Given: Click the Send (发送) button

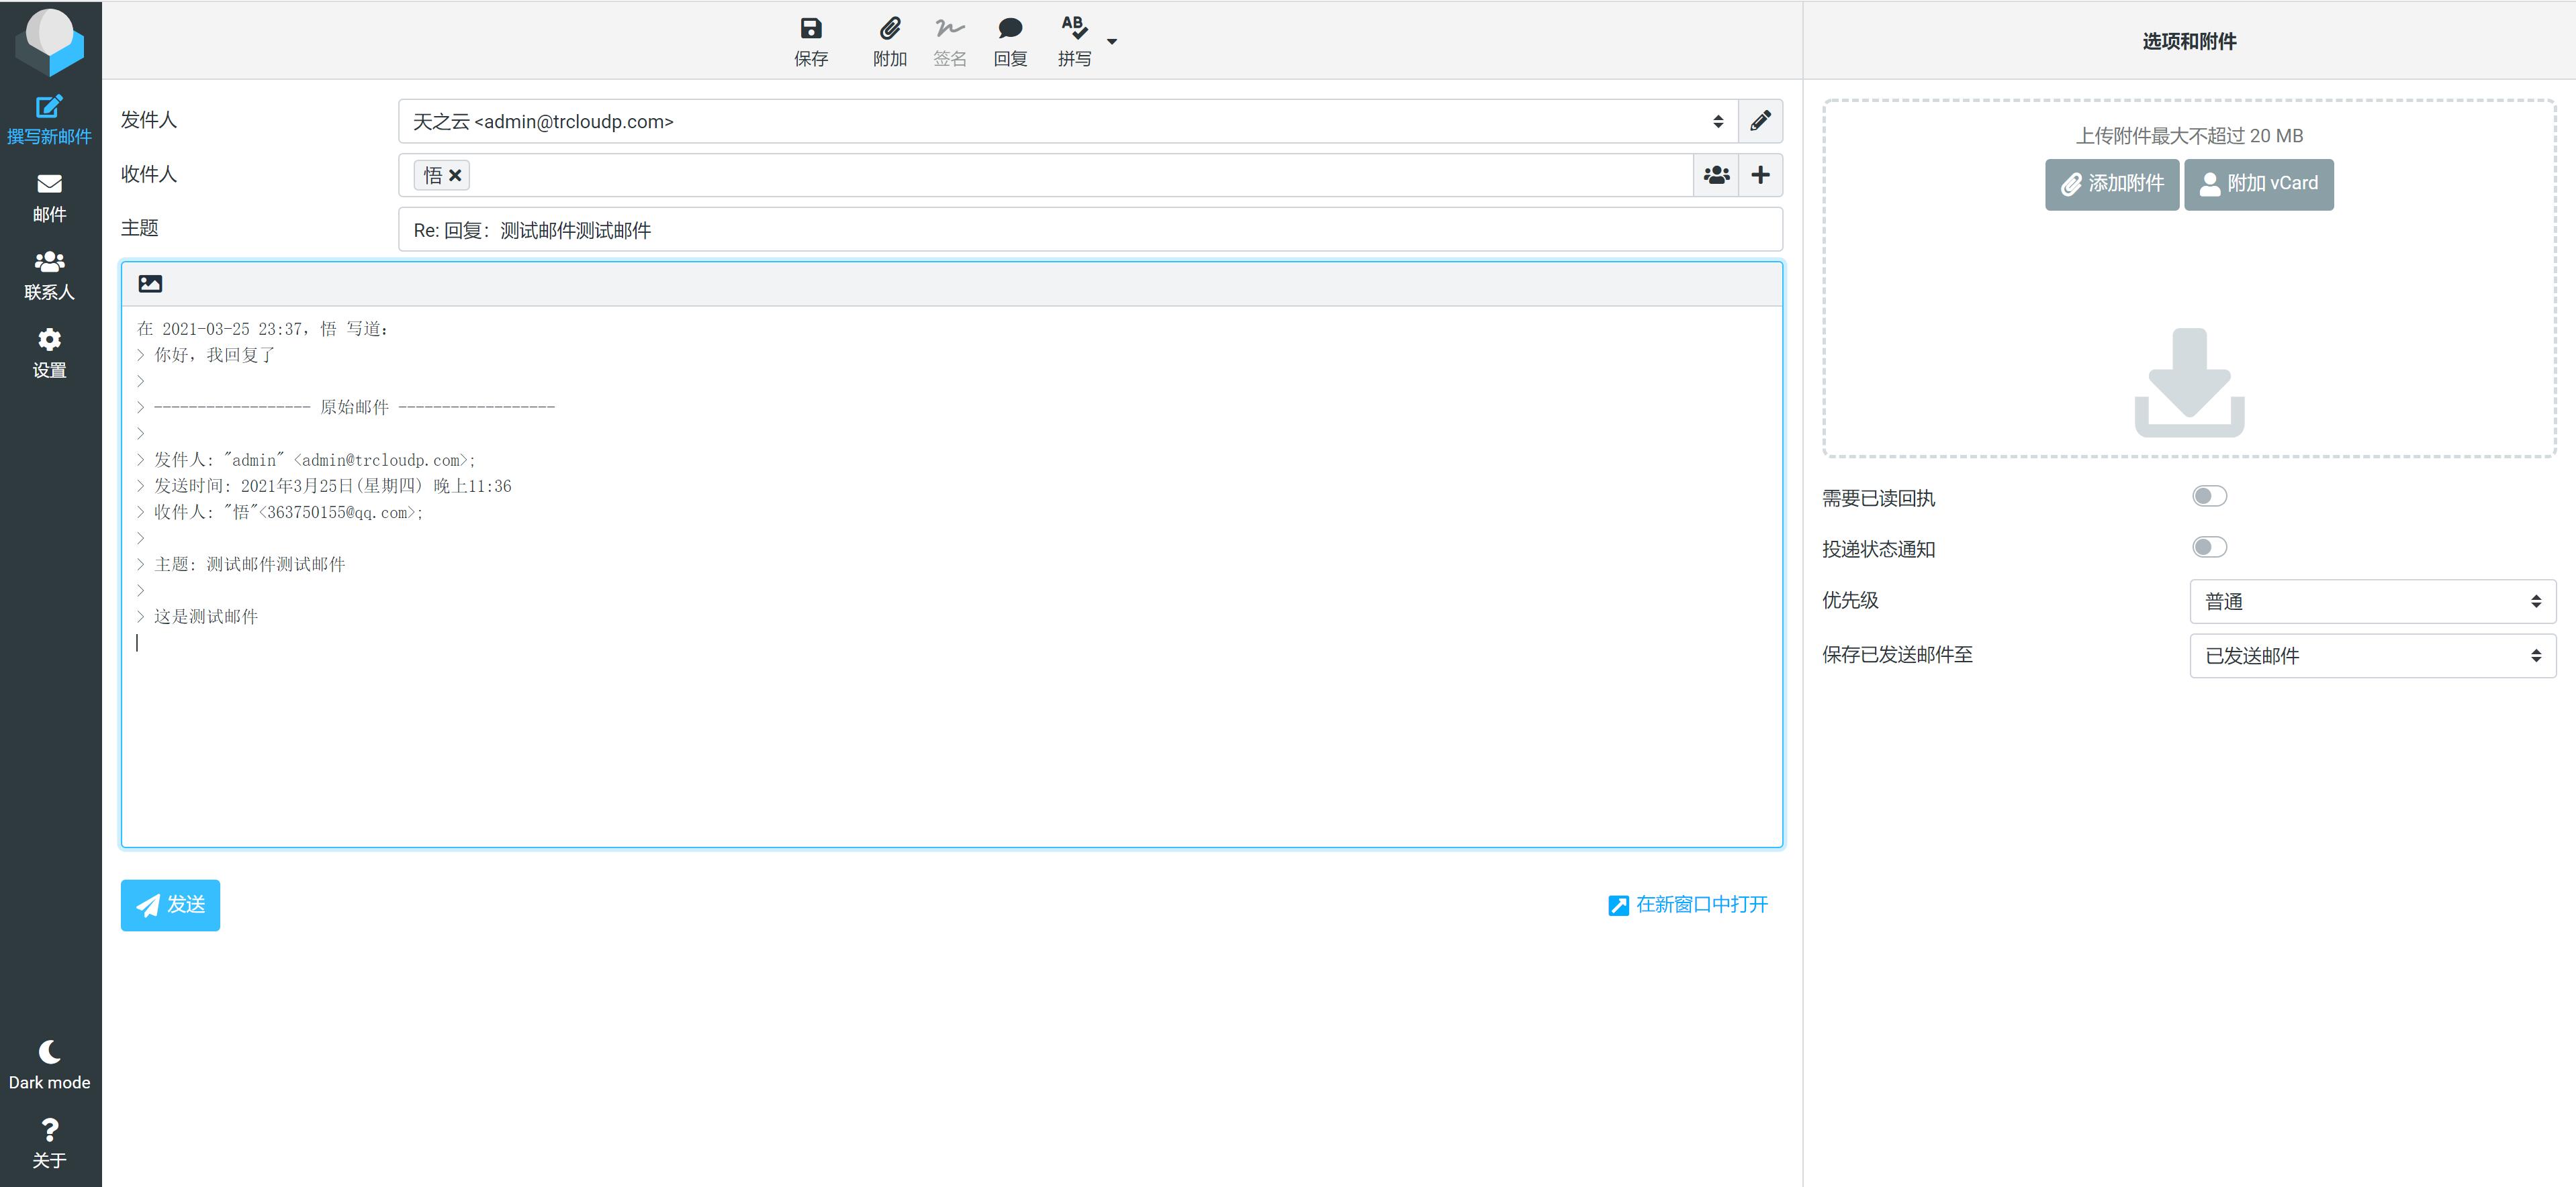Looking at the screenshot, I should click(x=170, y=905).
